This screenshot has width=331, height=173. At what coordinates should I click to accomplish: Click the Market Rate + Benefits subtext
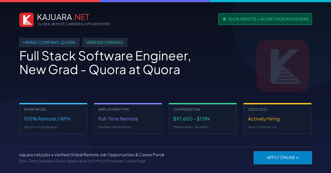pyautogui.click(x=191, y=127)
